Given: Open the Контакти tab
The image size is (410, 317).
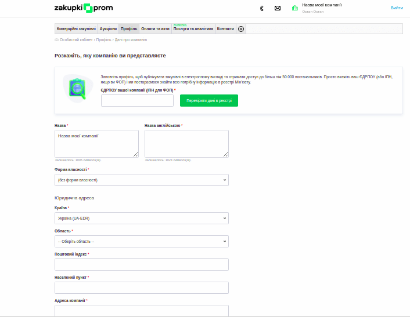Looking at the screenshot, I should 225,29.
